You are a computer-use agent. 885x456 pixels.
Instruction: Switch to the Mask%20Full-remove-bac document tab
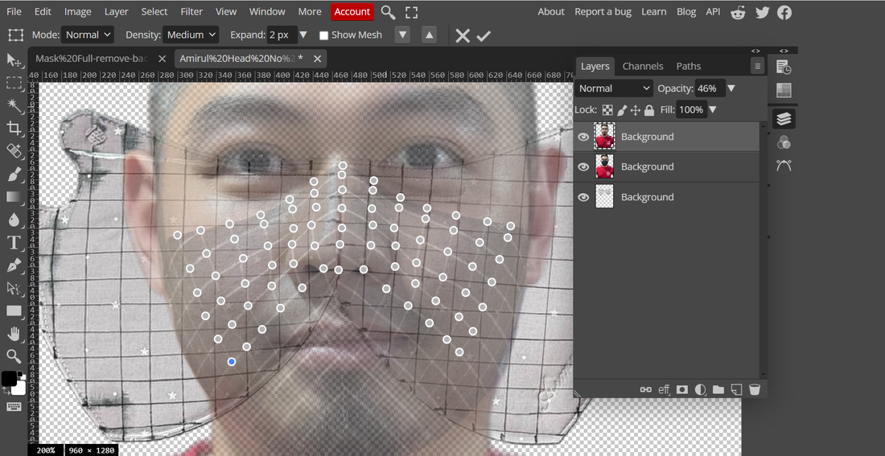(92, 59)
